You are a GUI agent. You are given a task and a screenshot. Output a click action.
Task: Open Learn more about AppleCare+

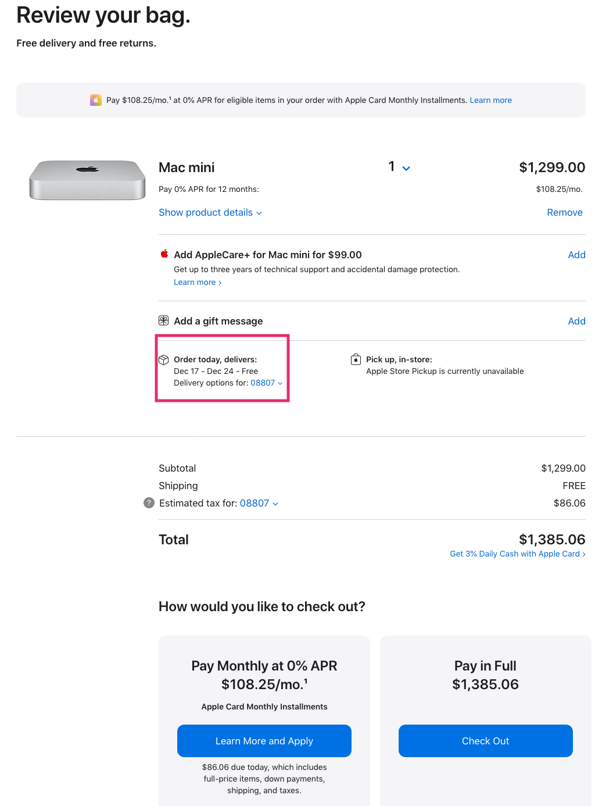point(198,283)
